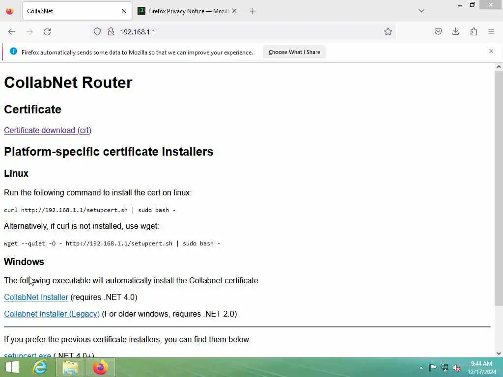Viewport: 503px width, 377px height.
Task: Click the Choose What I Share button
Action: pyautogui.click(x=294, y=52)
